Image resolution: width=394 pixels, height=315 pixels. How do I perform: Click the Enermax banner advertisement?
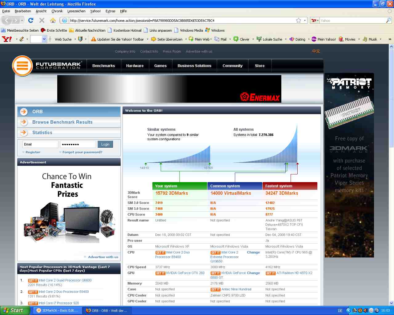169,89
